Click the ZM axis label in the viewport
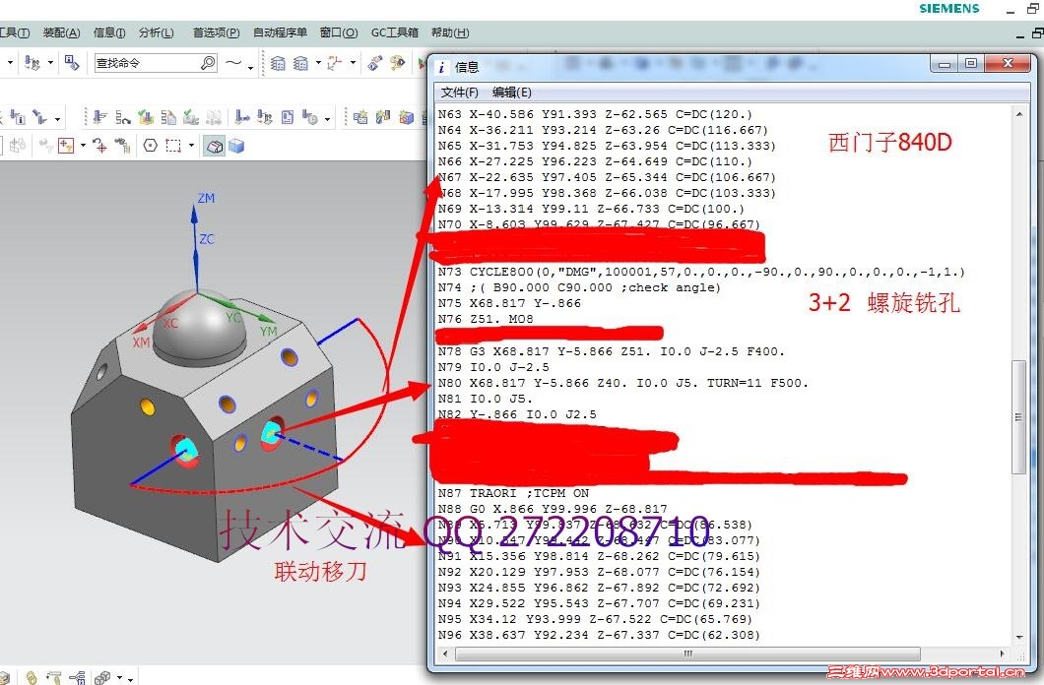Viewport: 1044px width, 685px height. [207, 198]
